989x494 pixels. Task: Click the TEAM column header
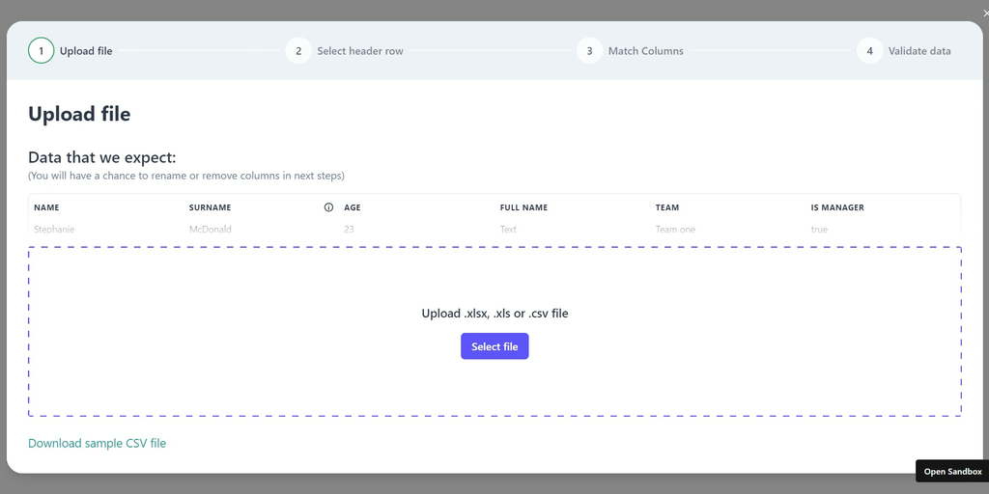[667, 207]
